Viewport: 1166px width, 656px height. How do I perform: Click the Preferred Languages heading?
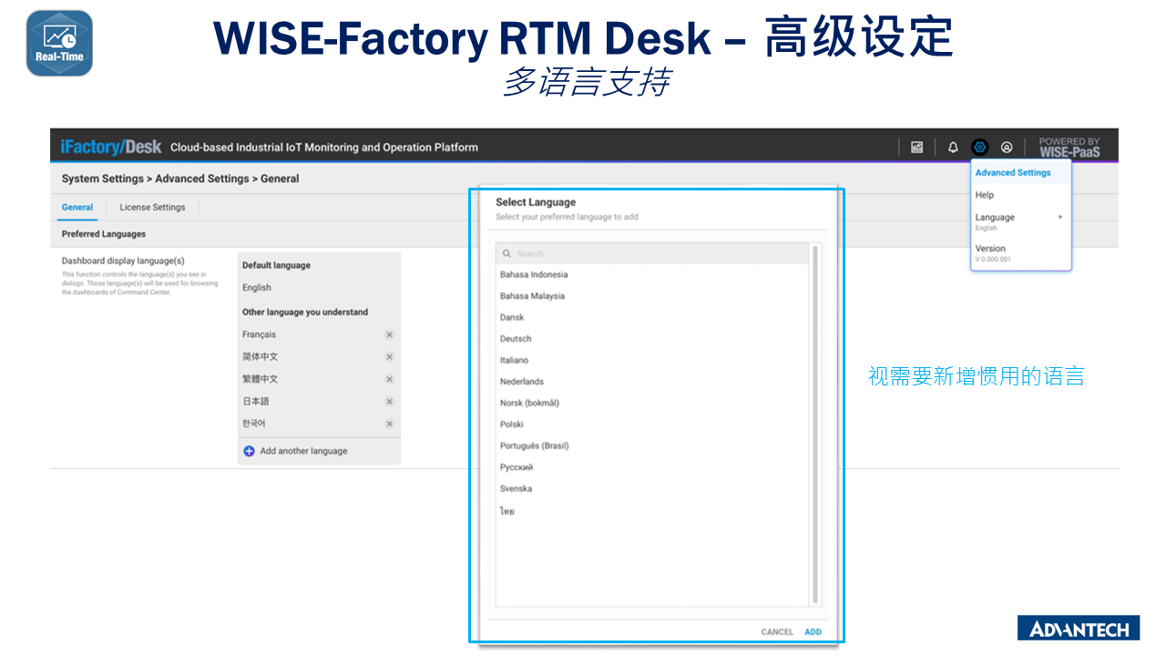click(x=104, y=234)
